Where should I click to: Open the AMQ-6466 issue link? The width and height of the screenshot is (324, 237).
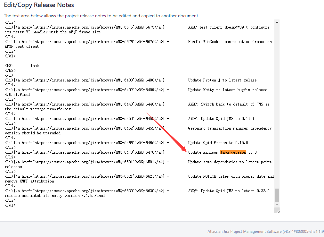point(145,142)
